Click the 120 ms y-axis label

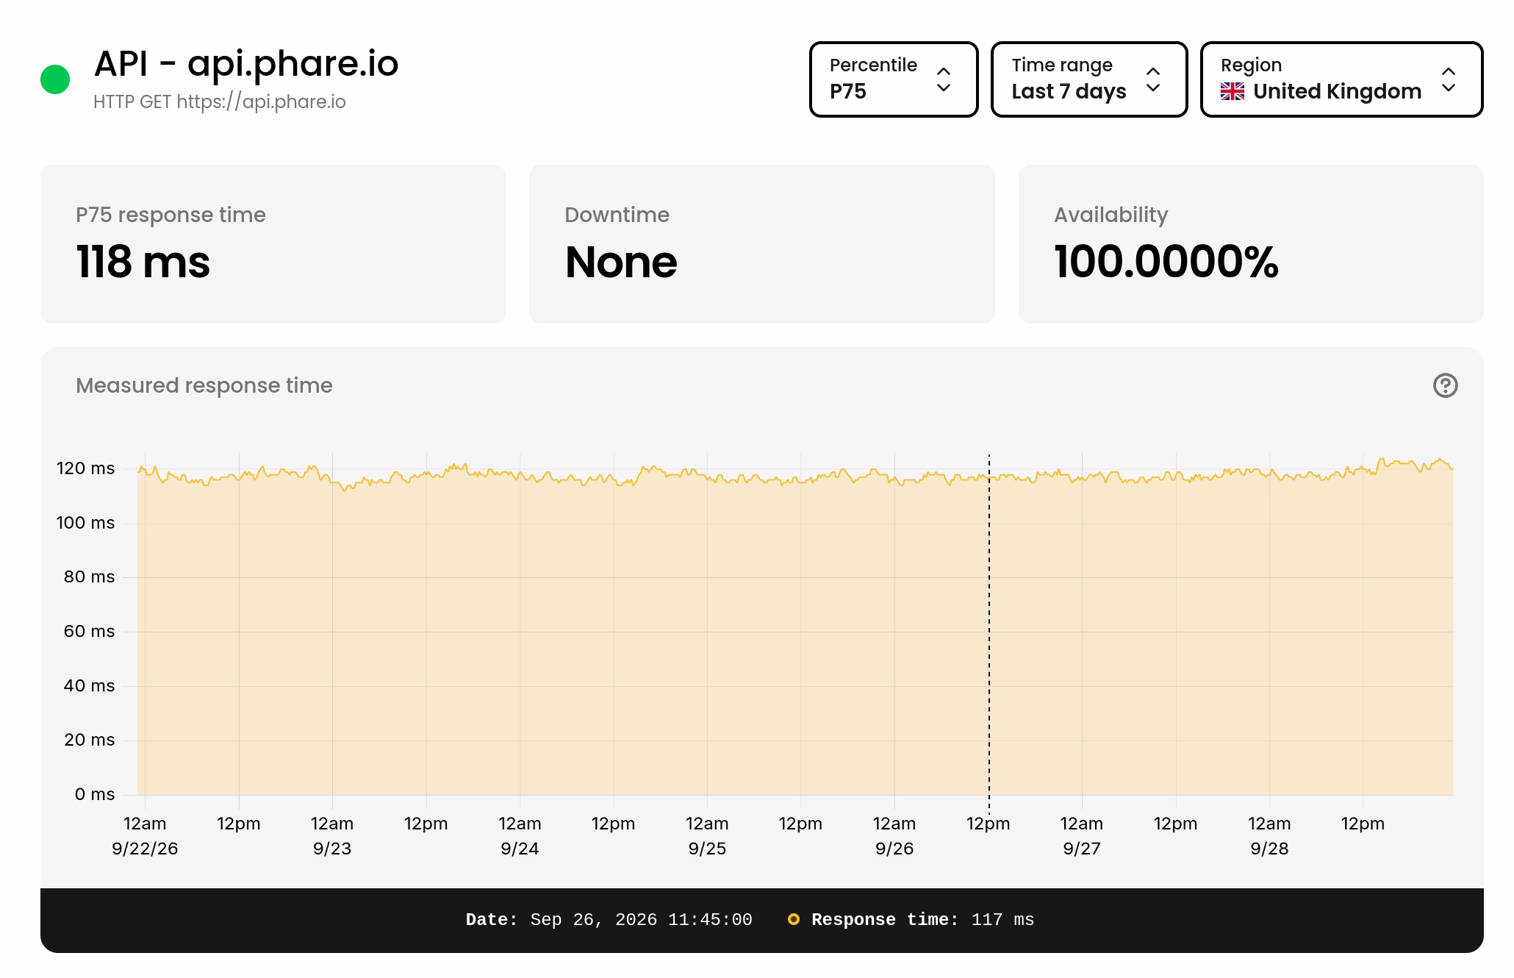click(86, 468)
